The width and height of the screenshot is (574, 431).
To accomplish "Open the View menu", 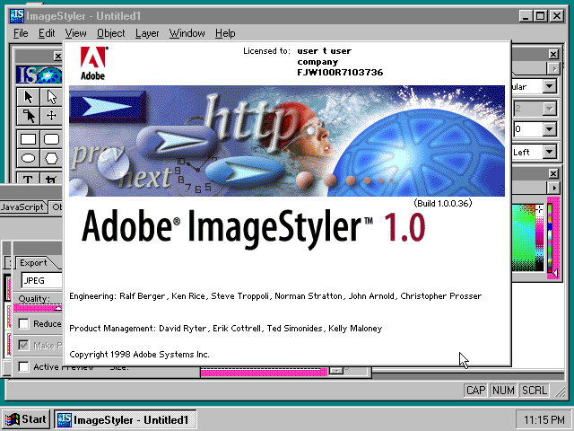I will [x=75, y=33].
